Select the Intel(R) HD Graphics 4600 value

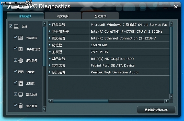click(129, 59)
